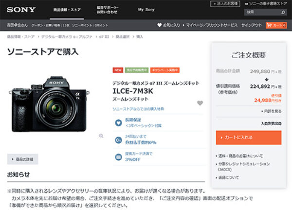Open 分割クレジットシミュレーション (JACCS) link
The height and width of the screenshot is (213, 292).
[243, 166]
